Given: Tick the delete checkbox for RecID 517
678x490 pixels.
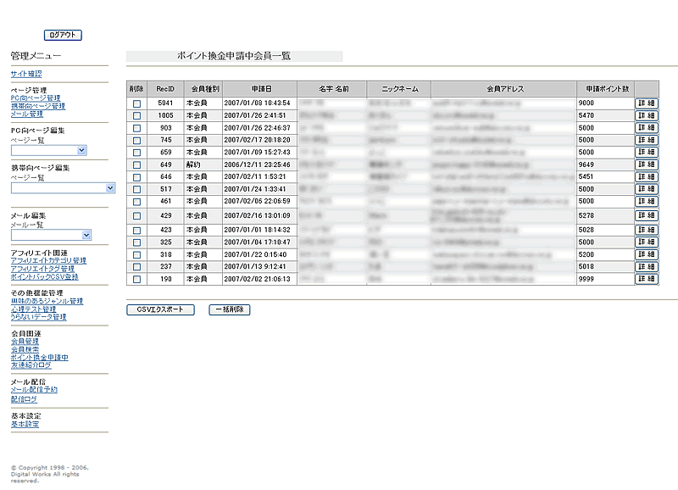Looking at the screenshot, I should tap(136, 189).
